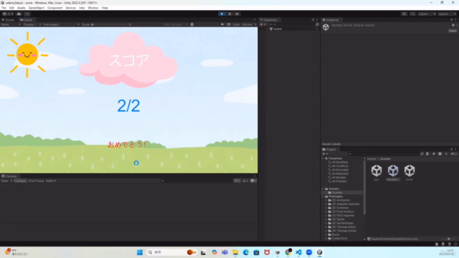Toggle hidden packages visibility count icon

point(454,154)
